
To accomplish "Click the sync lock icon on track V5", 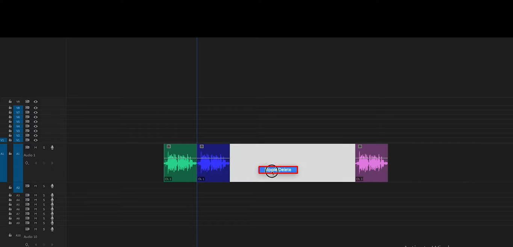I will [27, 122].
